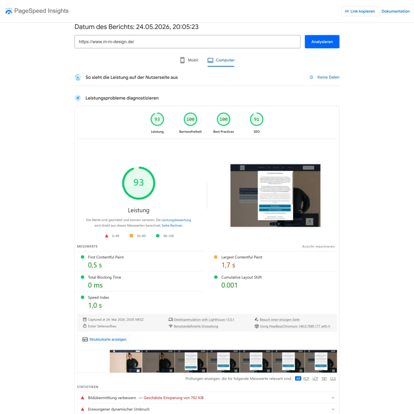The width and height of the screenshot is (414, 414).
Task: Expand the Bildübermittlung verbessern audit chevron
Action: click(333, 398)
